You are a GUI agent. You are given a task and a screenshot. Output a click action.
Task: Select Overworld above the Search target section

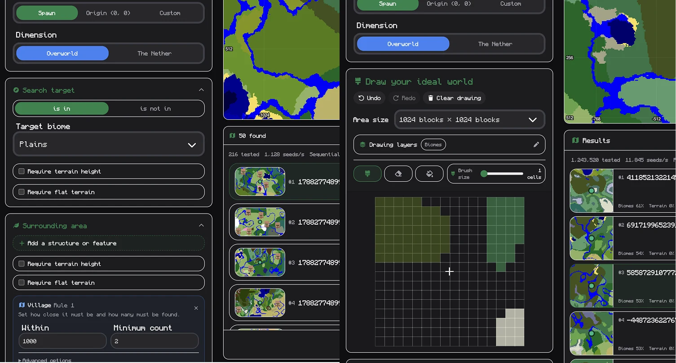click(x=62, y=53)
